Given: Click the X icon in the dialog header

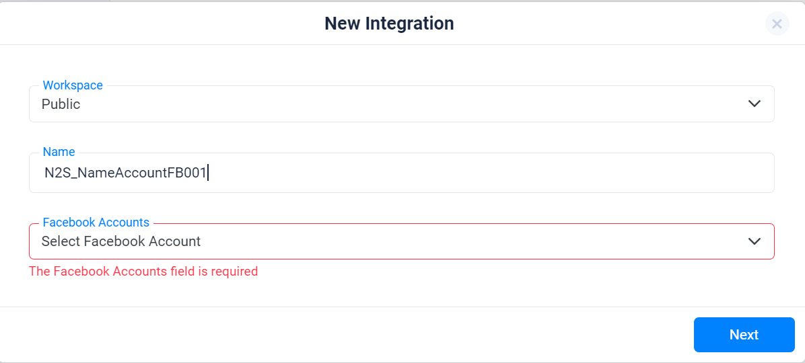Looking at the screenshot, I should tap(777, 24).
